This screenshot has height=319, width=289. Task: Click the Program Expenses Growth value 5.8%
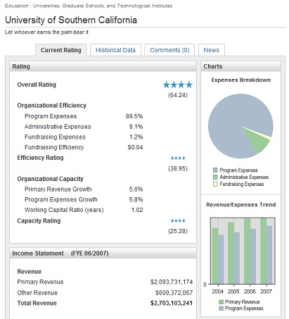pyautogui.click(x=136, y=199)
